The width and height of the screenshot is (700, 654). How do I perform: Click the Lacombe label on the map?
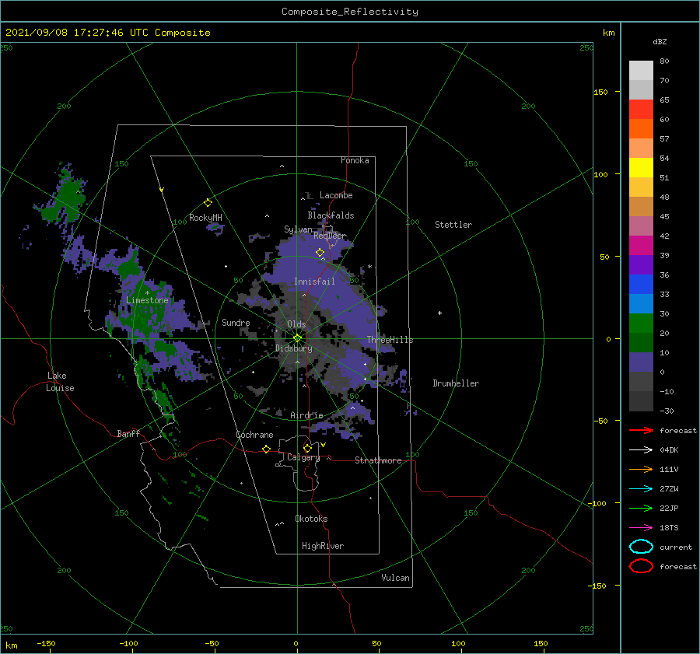click(336, 195)
